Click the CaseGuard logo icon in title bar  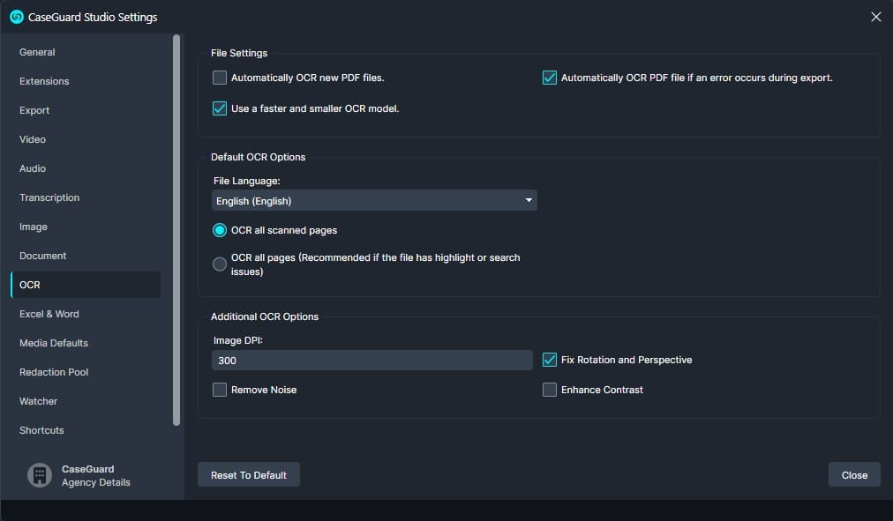tap(16, 17)
